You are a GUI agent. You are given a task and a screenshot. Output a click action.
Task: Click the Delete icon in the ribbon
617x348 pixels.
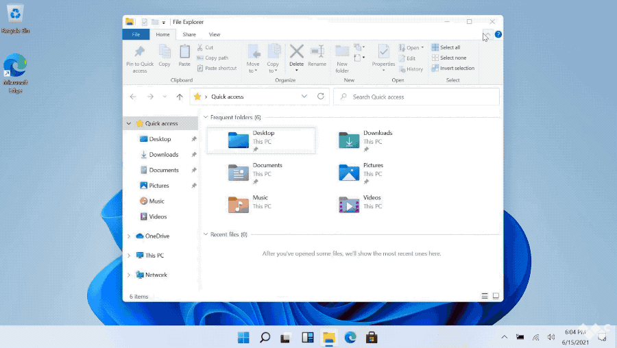click(x=296, y=52)
